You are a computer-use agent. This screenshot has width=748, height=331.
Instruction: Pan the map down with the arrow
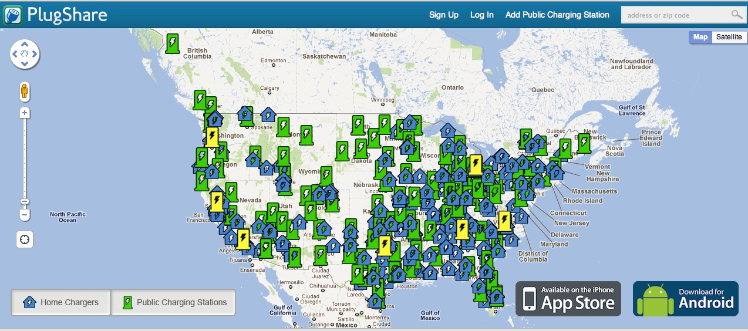click(x=25, y=65)
